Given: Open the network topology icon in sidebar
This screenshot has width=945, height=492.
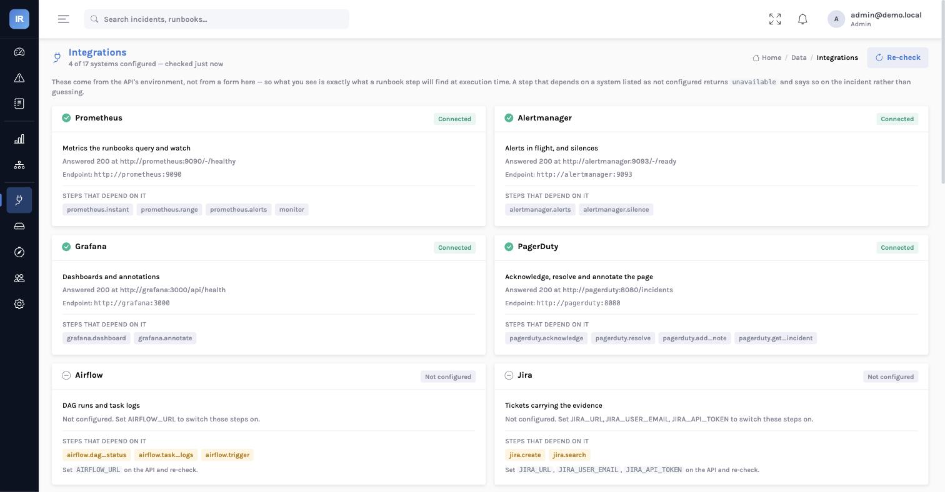Looking at the screenshot, I should coord(19,165).
